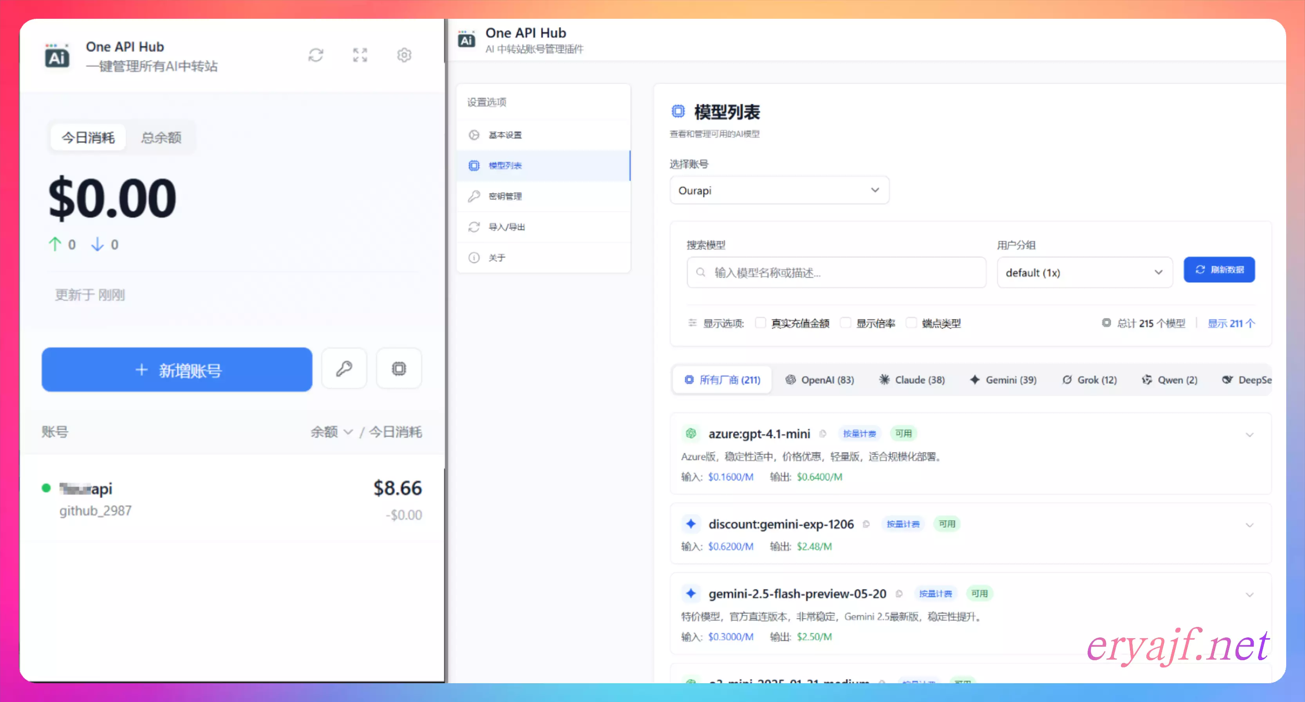The width and height of the screenshot is (1305, 702).
Task: Open settings gear icon in popup header
Action: [x=404, y=55]
